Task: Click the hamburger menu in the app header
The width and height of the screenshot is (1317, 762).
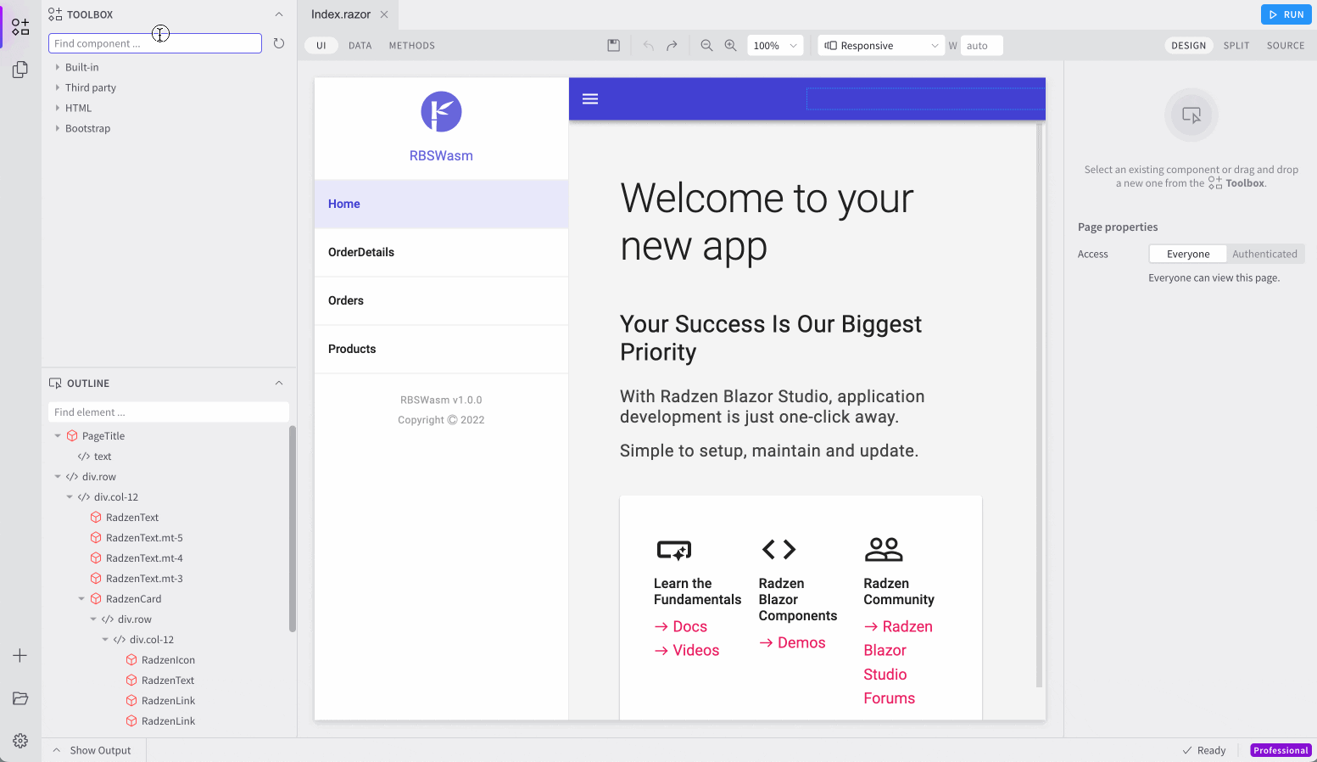Action: point(590,99)
